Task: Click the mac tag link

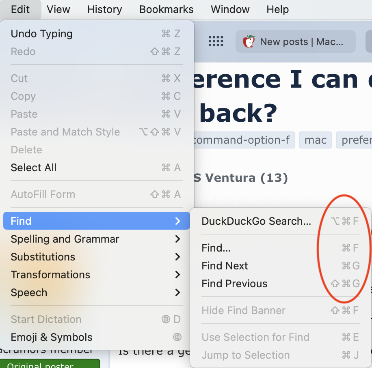Action: click(x=316, y=140)
